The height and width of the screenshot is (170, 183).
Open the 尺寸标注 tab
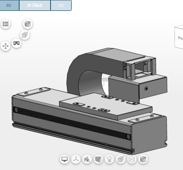coord(35,5)
